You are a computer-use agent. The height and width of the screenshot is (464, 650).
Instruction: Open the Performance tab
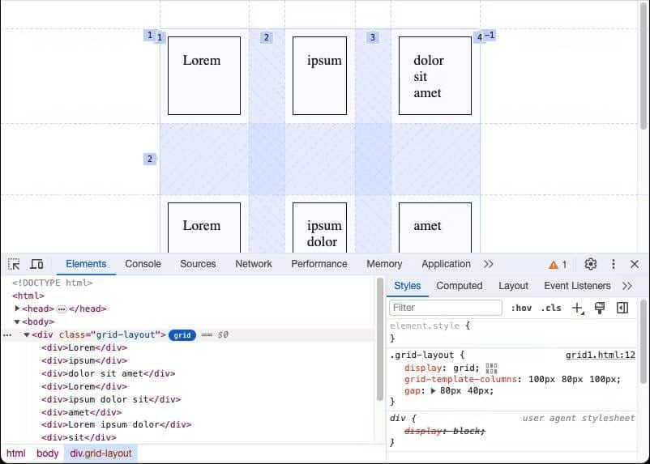319,264
